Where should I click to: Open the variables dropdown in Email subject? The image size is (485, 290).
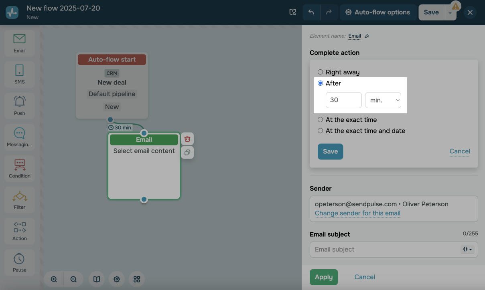pos(468,249)
